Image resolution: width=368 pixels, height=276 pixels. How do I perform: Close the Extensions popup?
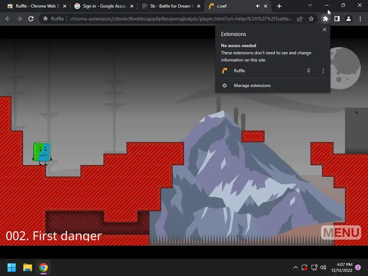[325, 29]
